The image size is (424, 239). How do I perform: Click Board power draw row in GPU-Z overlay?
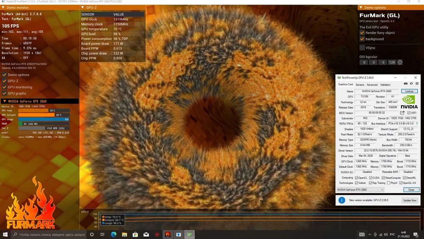[x=112, y=44]
